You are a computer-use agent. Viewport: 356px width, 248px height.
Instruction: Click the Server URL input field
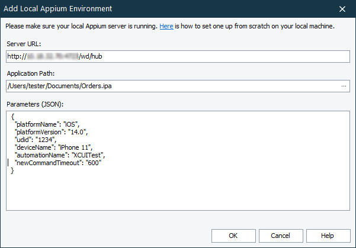[x=178, y=56]
